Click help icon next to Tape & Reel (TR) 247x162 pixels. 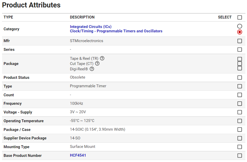coord(102,58)
